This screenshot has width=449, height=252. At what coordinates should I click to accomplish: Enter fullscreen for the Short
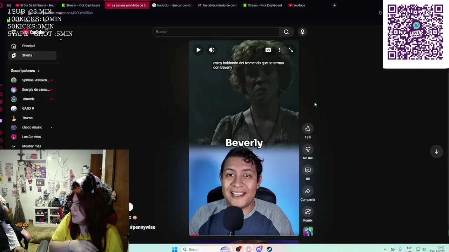click(x=291, y=50)
